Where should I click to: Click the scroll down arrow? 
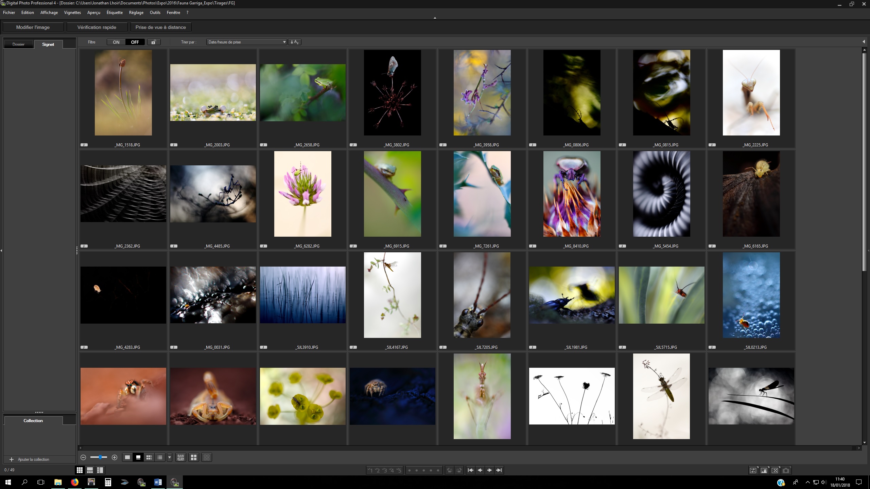click(x=864, y=442)
